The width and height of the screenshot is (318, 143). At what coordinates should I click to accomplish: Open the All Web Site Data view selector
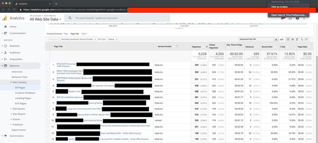click(45, 19)
